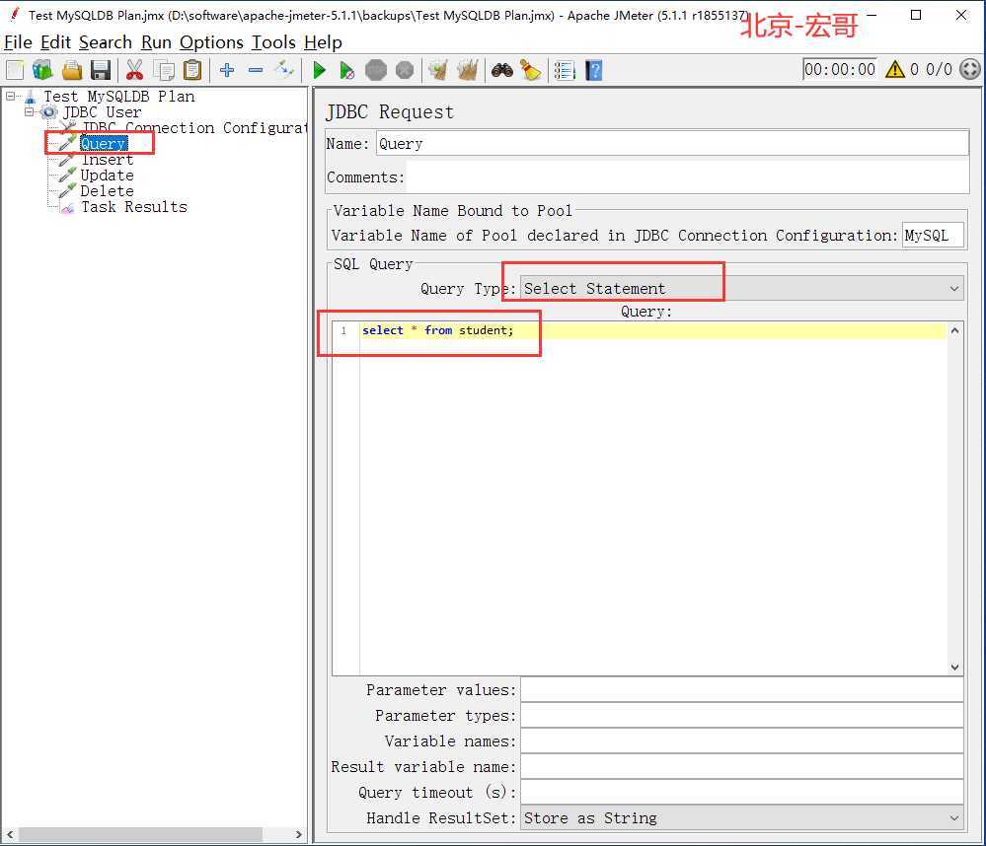The height and width of the screenshot is (846, 986).
Task: Save the test plan with floppy icon
Action: (x=101, y=70)
